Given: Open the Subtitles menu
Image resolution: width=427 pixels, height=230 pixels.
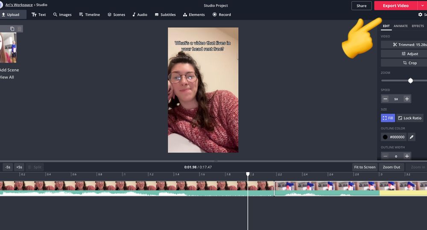Looking at the screenshot, I should pyautogui.click(x=165, y=14).
